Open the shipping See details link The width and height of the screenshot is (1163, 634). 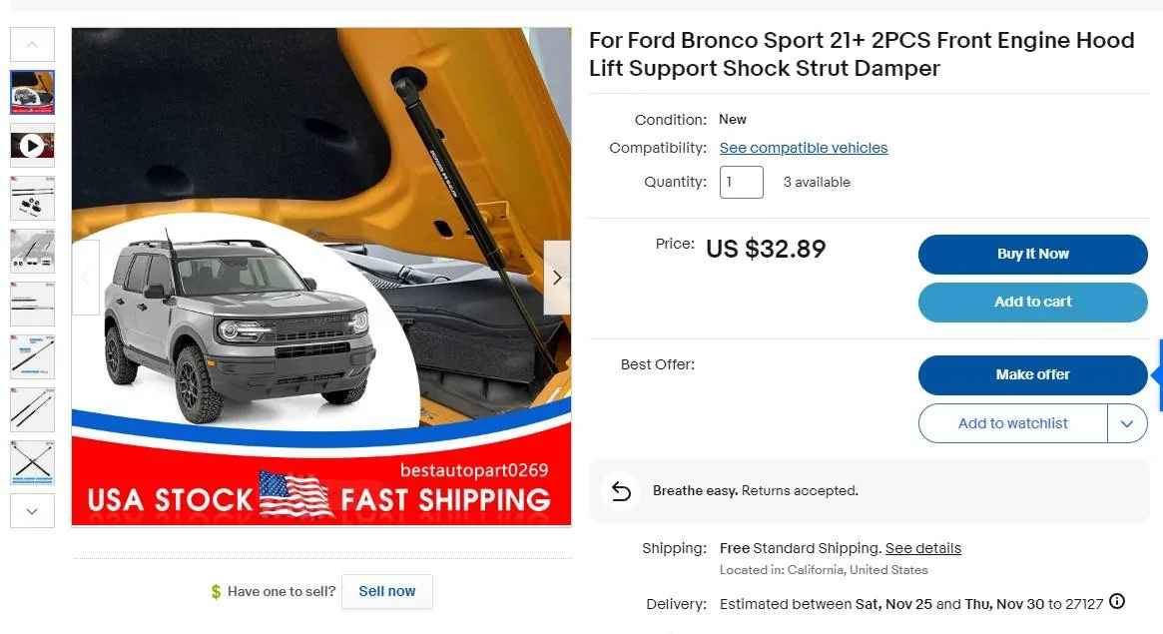pos(922,547)
